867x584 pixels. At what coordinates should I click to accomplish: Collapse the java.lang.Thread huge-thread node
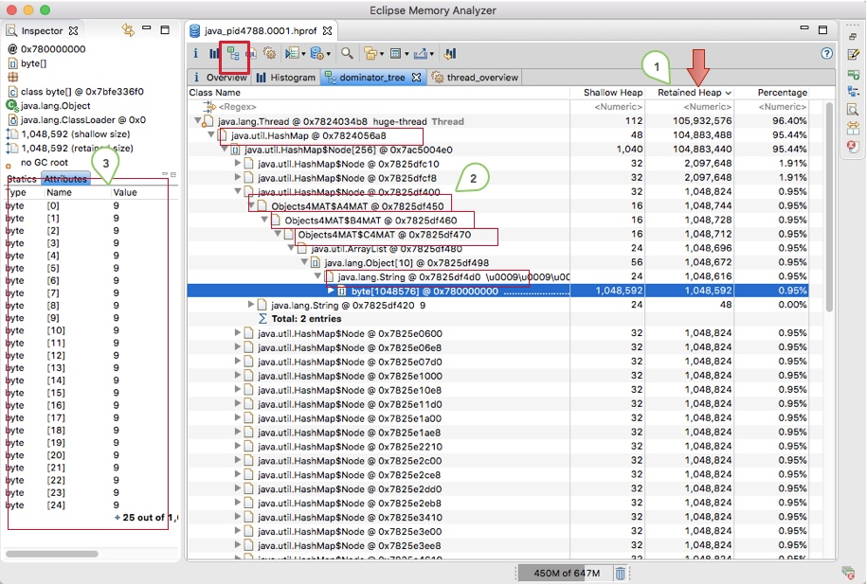click(x=197, y=120)
